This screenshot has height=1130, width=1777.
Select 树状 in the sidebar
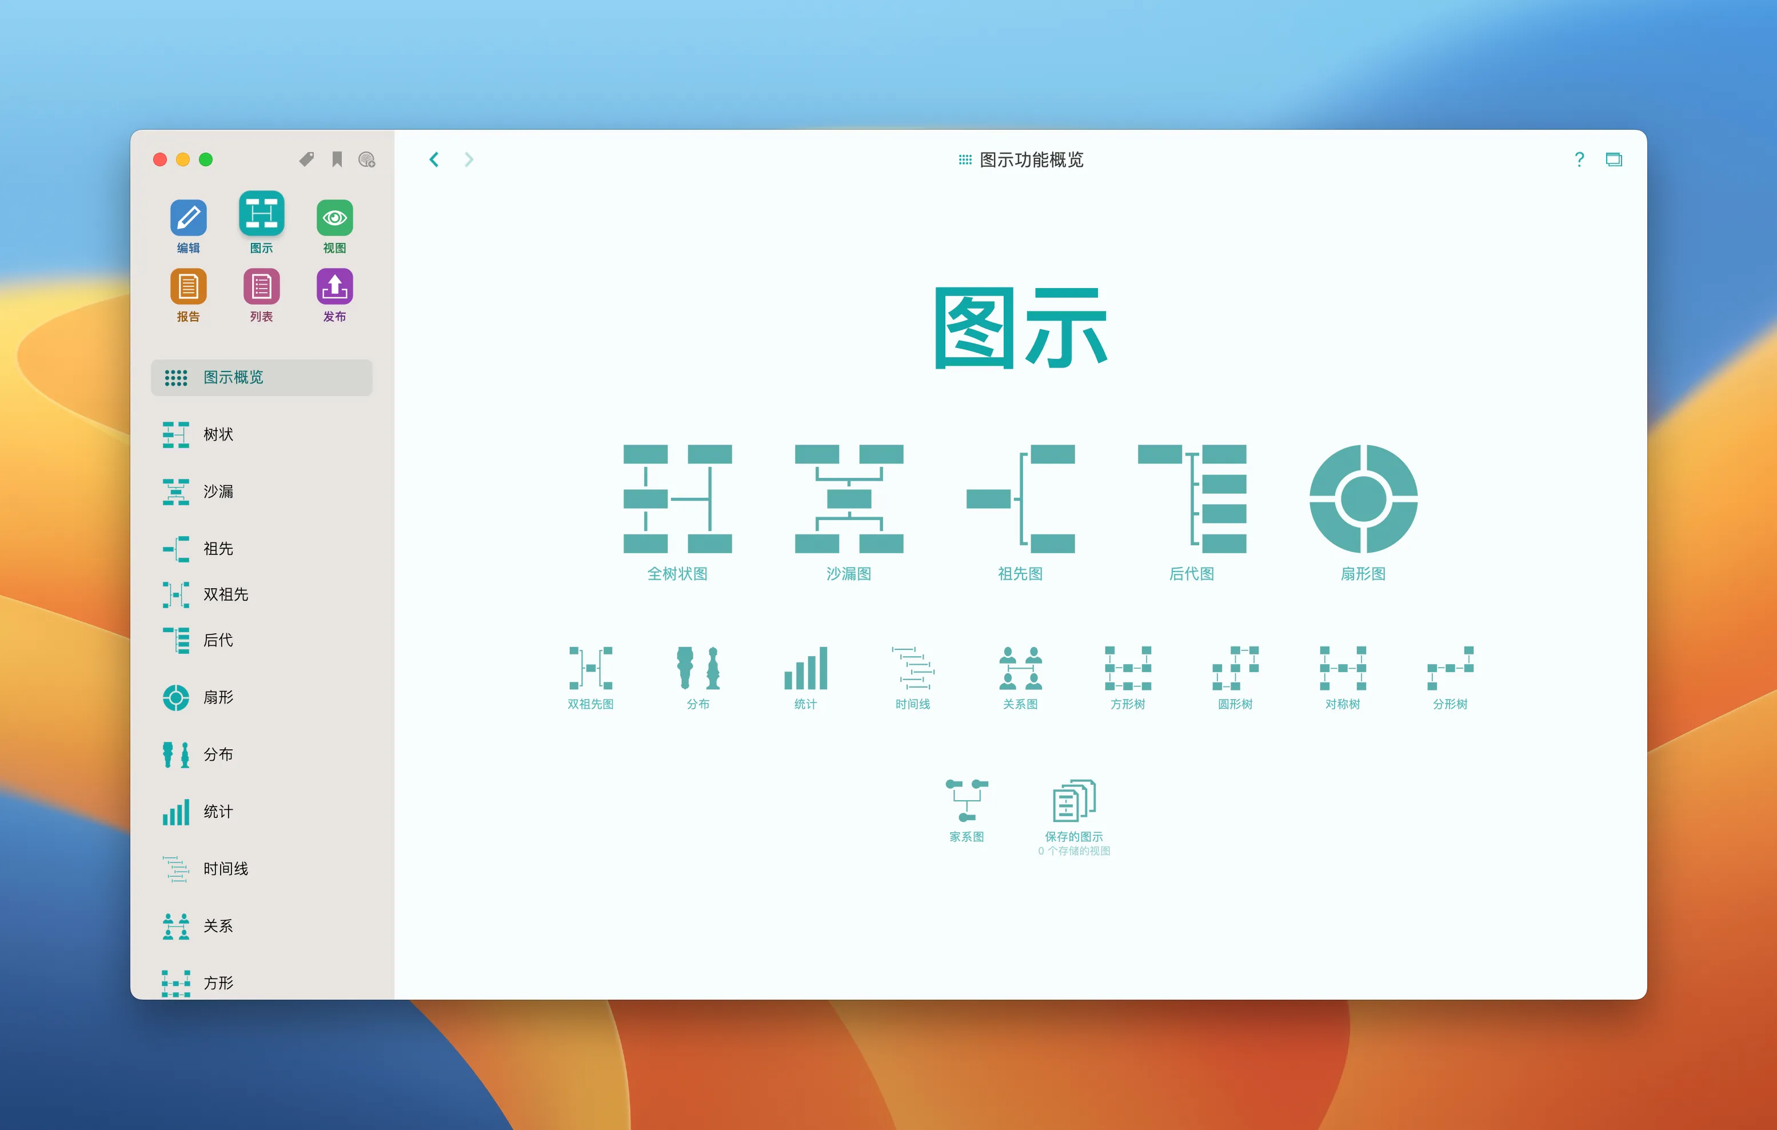[216, 435]
